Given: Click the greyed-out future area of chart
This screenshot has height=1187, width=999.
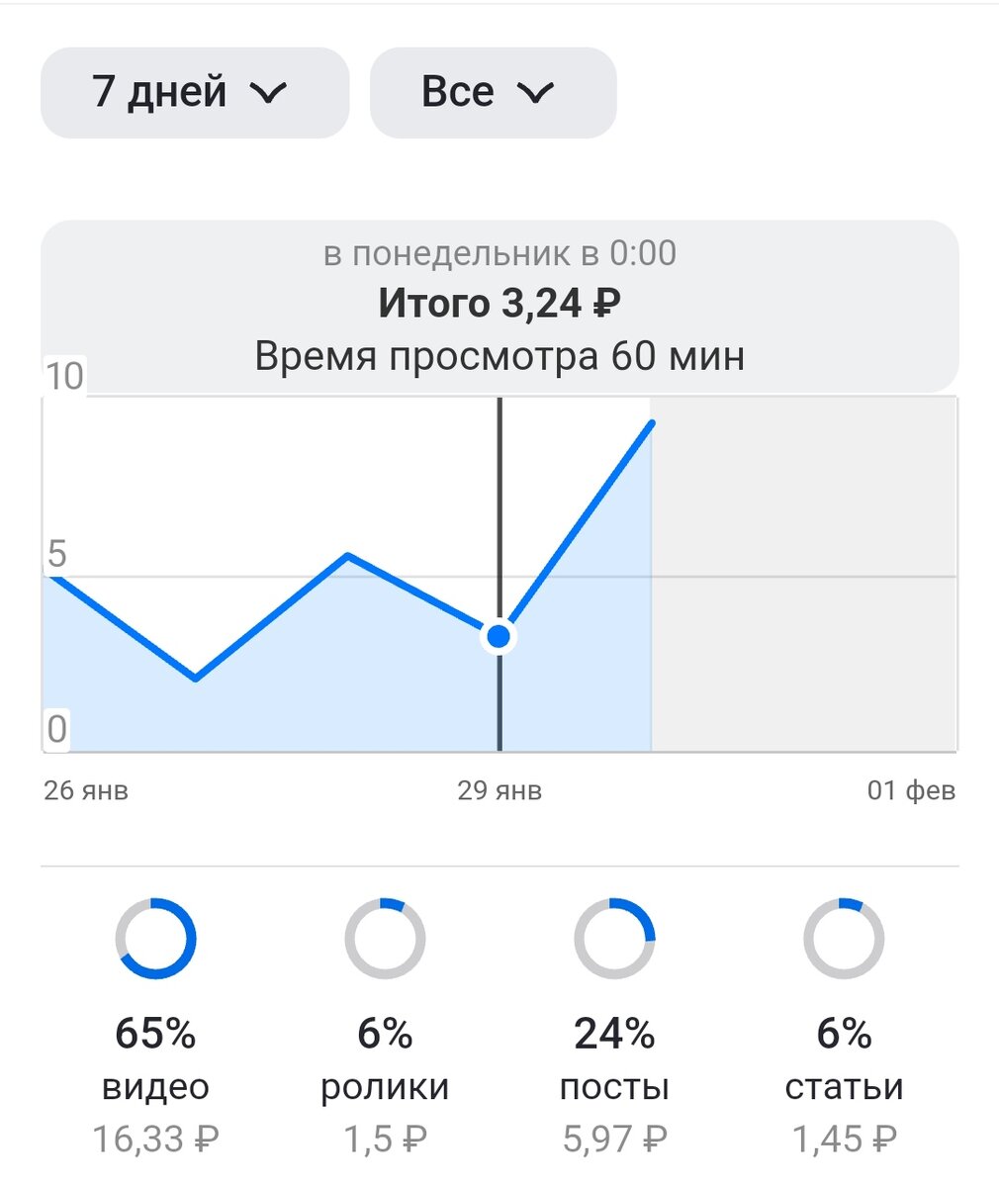Looking at the screenshot, I should pyautogui.click(x=803, y=574).
